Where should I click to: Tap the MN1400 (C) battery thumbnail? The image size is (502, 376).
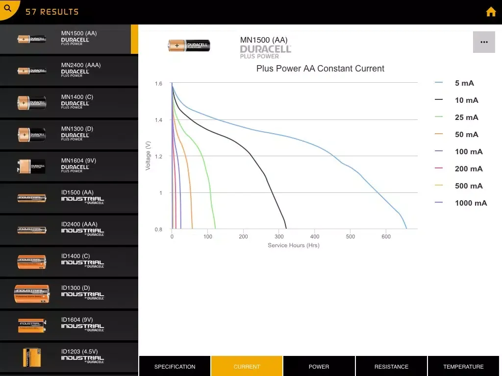tap(32, 103)
